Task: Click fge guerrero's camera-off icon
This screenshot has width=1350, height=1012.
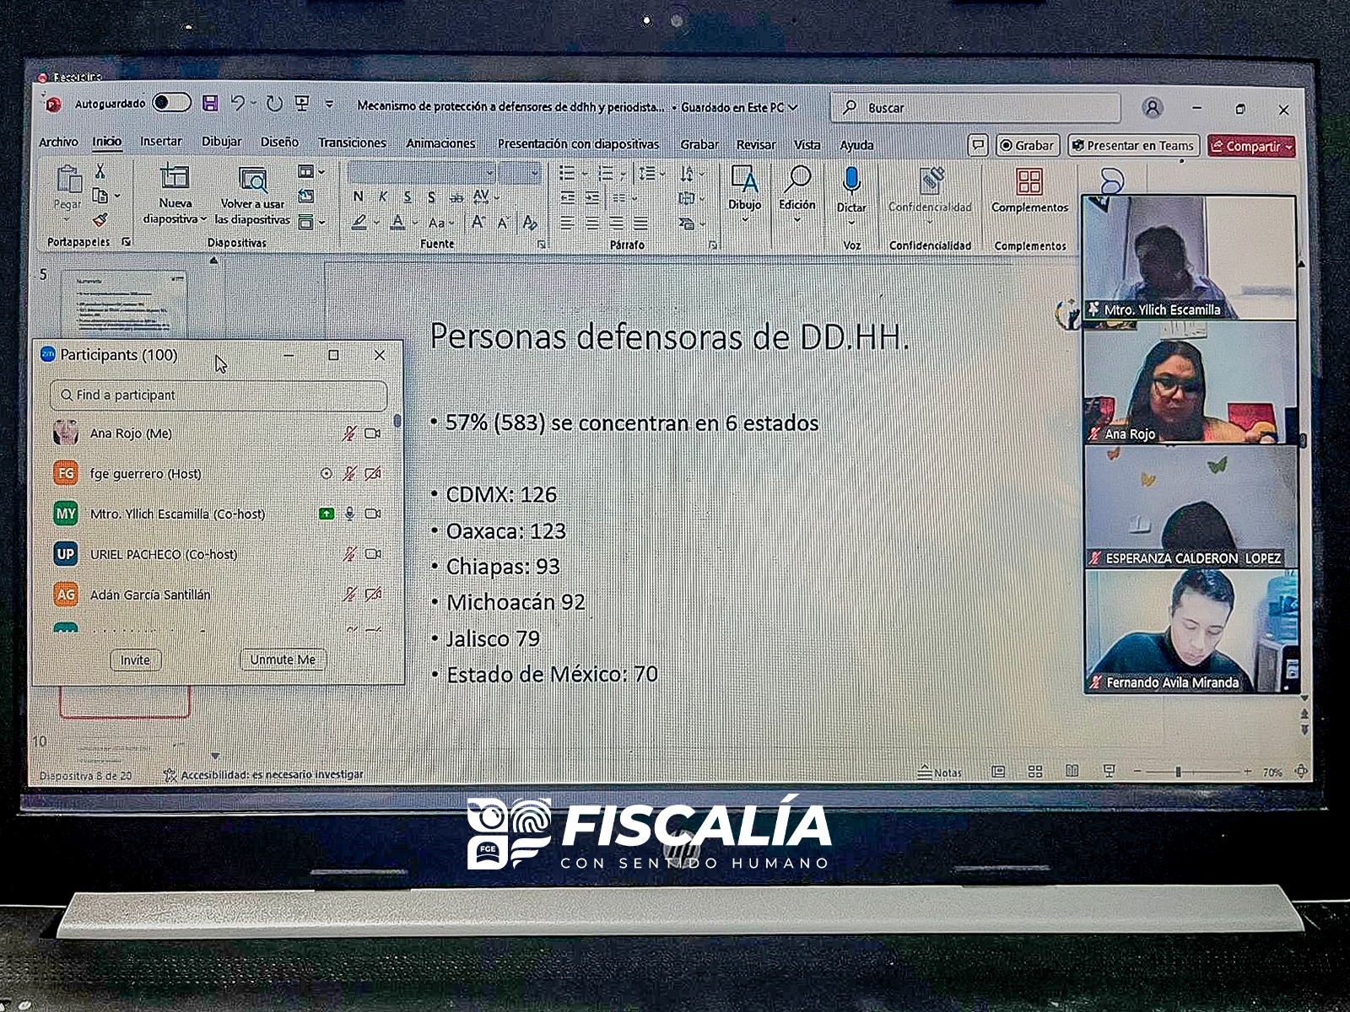Action: point(373,474)
